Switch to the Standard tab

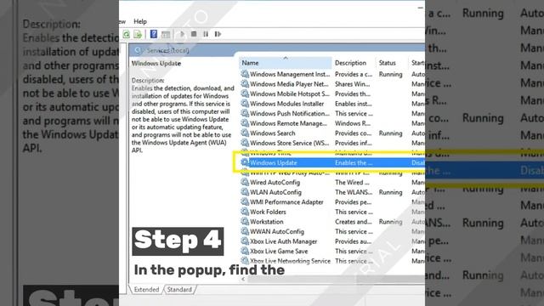click(179, 289)
